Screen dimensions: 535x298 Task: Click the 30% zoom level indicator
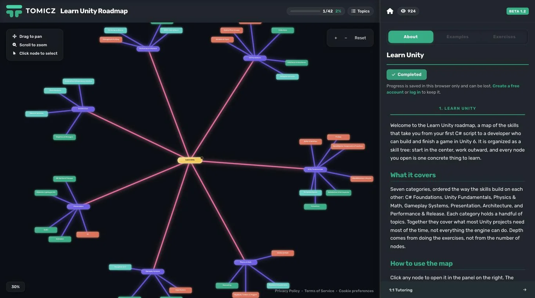15,287
